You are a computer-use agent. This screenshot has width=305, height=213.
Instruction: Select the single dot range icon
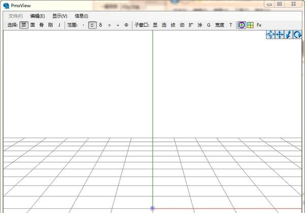[83, 25]
